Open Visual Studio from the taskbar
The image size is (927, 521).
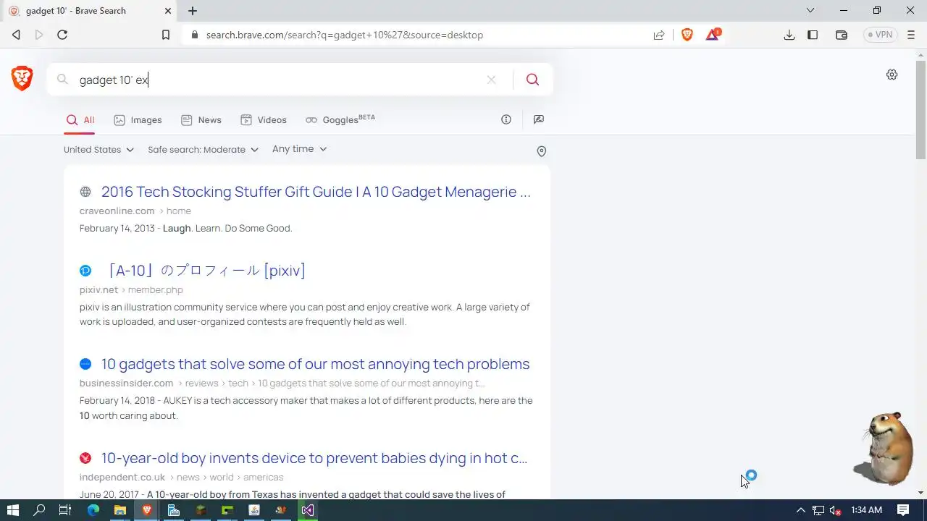[308, 510]
